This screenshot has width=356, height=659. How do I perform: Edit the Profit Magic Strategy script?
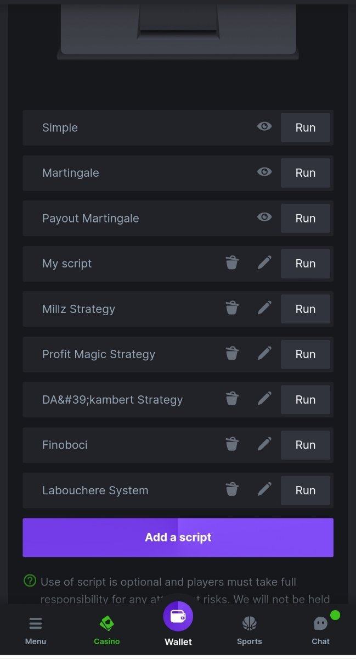tap(264, 354)
